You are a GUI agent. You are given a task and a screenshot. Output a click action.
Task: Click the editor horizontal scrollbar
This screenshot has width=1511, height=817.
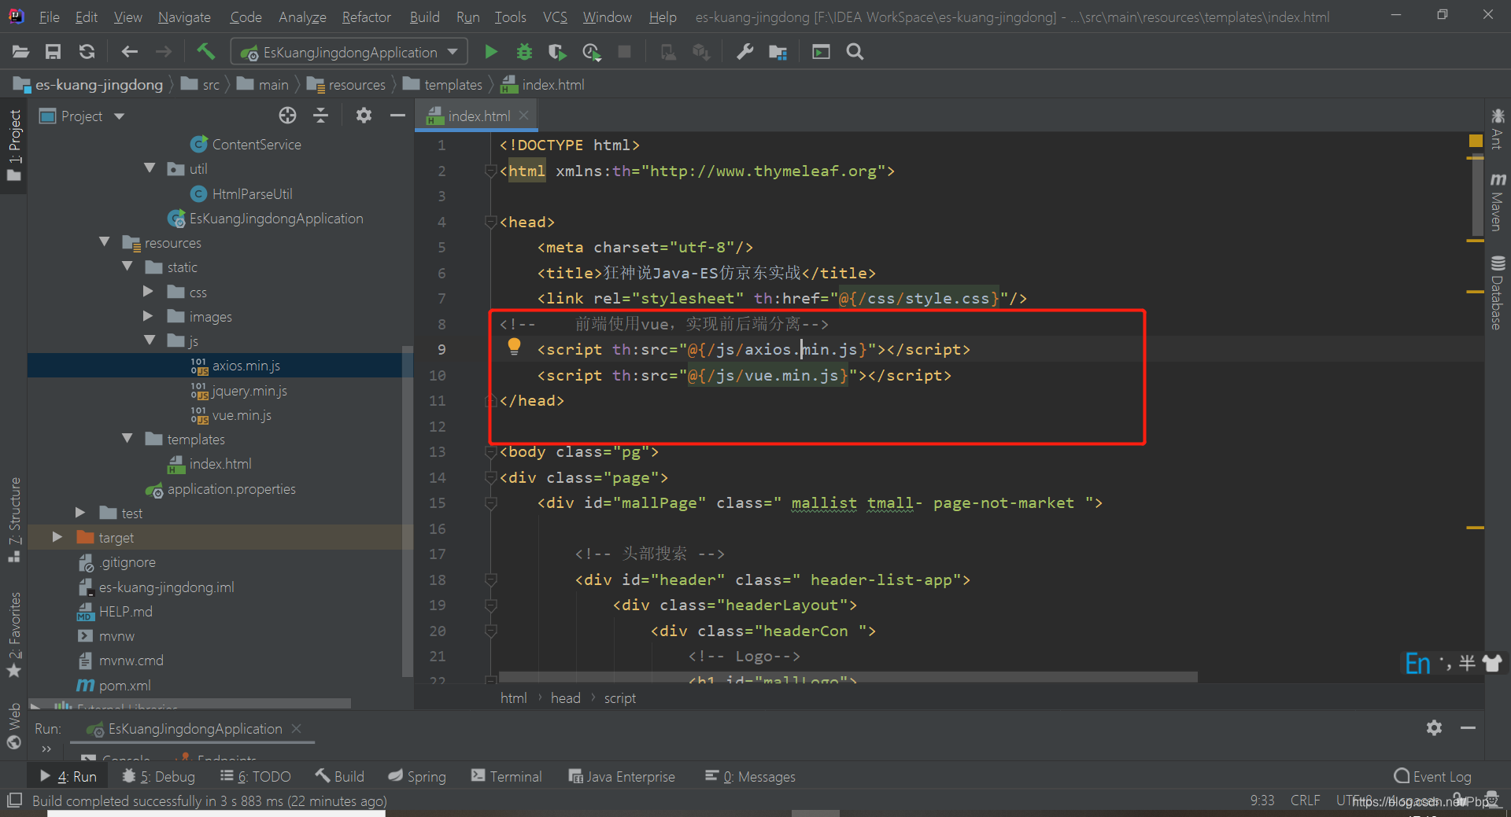848,677
